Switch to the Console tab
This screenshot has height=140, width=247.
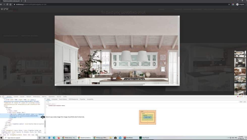16,97
